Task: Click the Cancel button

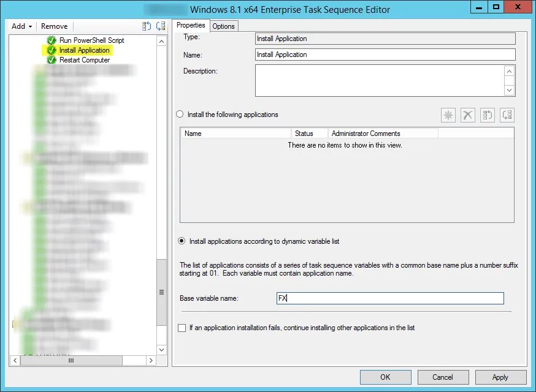Action: tap(443, 377)
